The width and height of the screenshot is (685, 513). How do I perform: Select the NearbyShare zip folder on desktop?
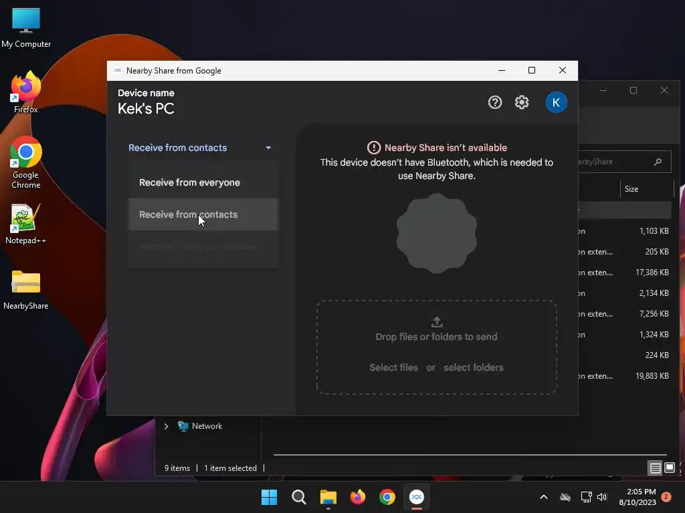pos(26,290)
